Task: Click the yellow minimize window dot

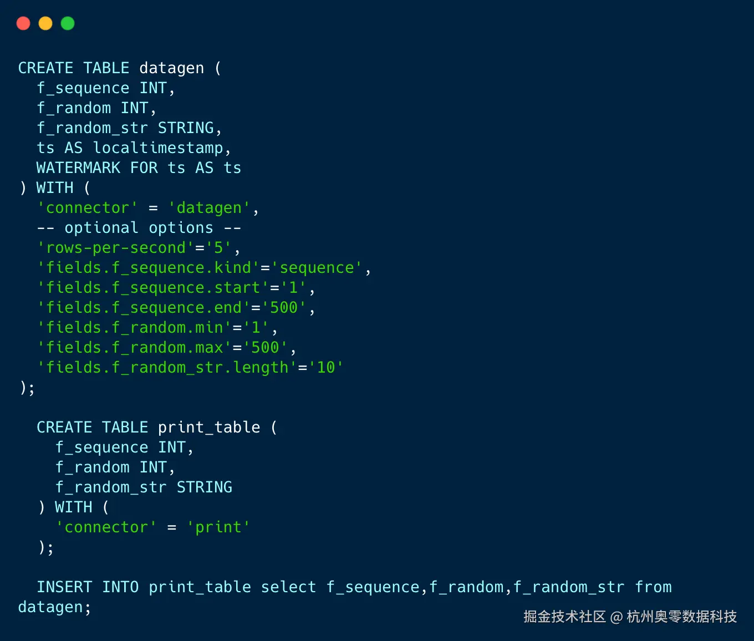Action: click(x=45, y=23)
